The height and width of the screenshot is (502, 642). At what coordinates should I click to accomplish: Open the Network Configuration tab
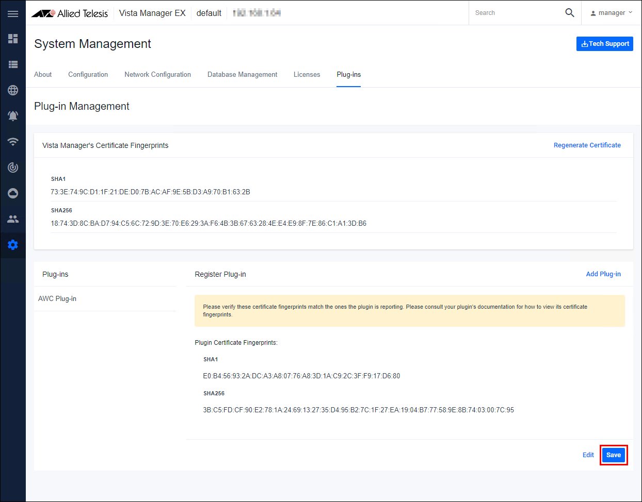coord(157,75)
